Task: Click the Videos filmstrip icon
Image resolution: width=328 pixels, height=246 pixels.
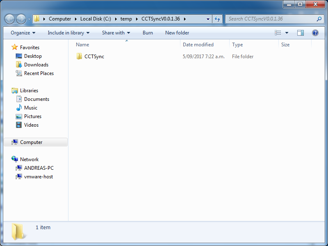Action: (19, 125)
